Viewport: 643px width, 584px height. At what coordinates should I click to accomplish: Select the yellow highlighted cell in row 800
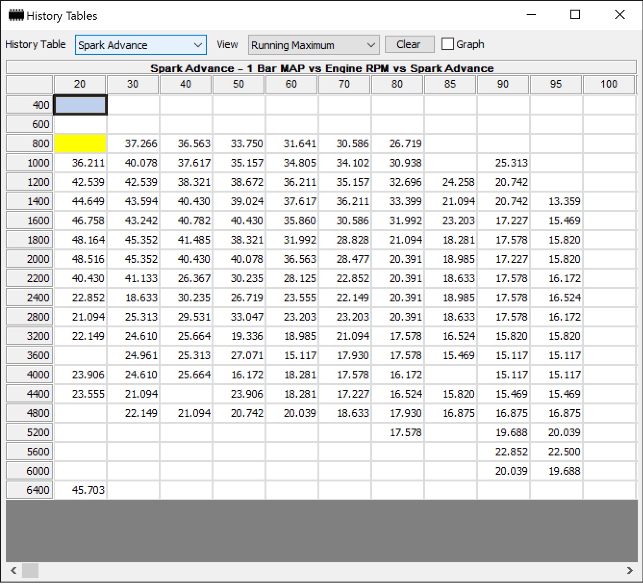80,143
